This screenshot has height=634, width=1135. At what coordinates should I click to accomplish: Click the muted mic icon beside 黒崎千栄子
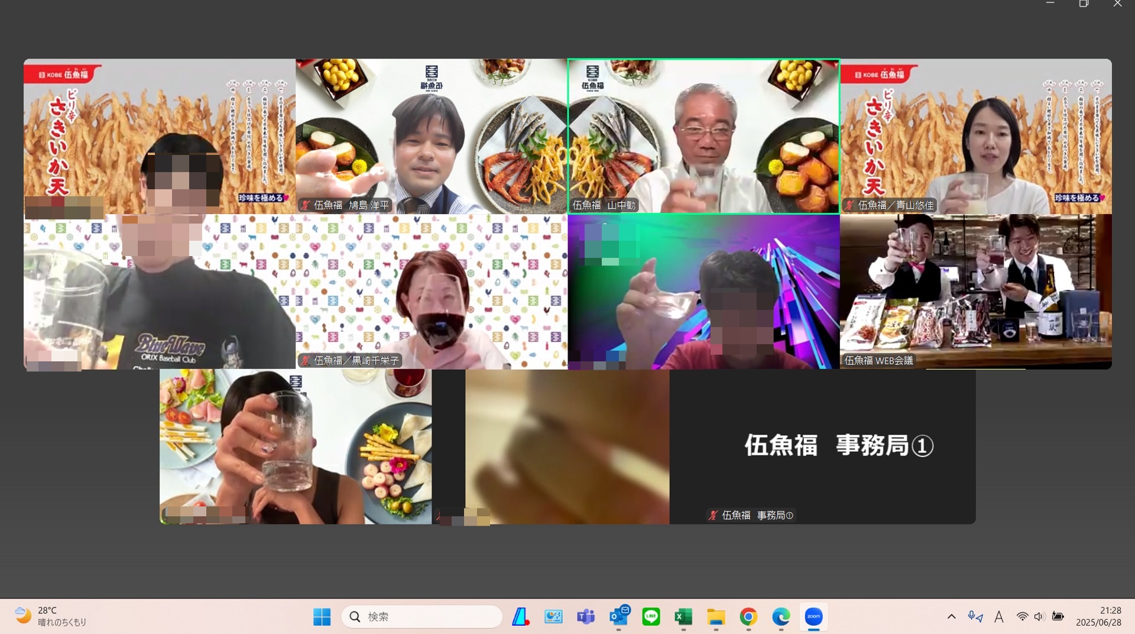point(305,360)
